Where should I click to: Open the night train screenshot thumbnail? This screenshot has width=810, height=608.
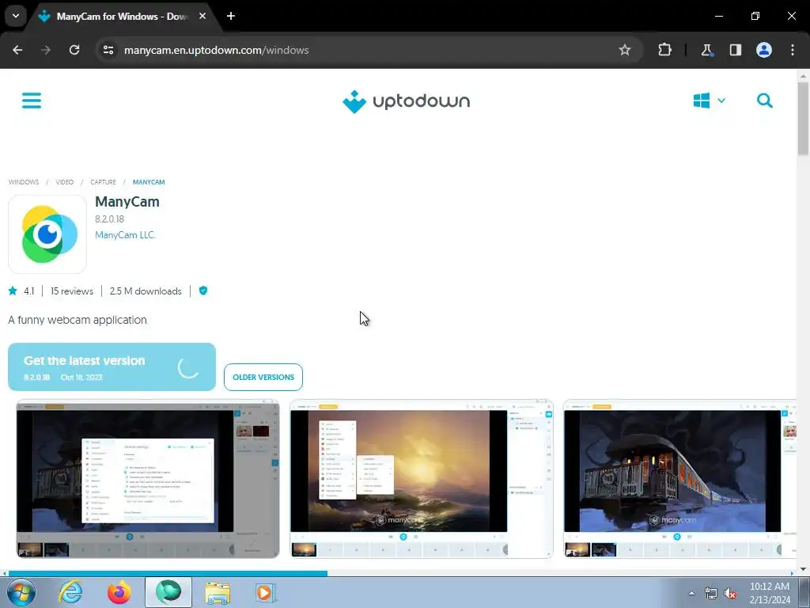coord(679,479)
